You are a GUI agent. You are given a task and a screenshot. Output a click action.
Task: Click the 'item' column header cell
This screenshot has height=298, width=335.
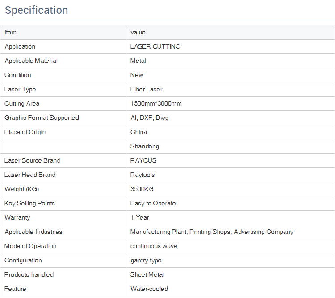coord(11,33)
